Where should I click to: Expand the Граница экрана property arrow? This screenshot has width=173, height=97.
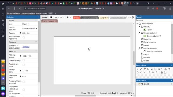pyautogui.click(x=21, y=56)
